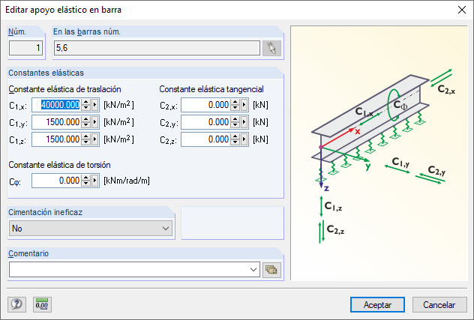Viewport: 474px width, 320px height.
Task: Click the pick bars in graphic icon
Action: coord(271,49)
